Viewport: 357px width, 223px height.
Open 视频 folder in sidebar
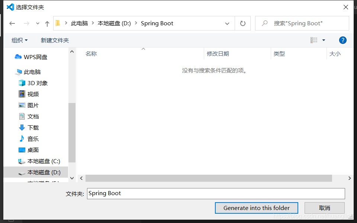[x=29, y=94]
